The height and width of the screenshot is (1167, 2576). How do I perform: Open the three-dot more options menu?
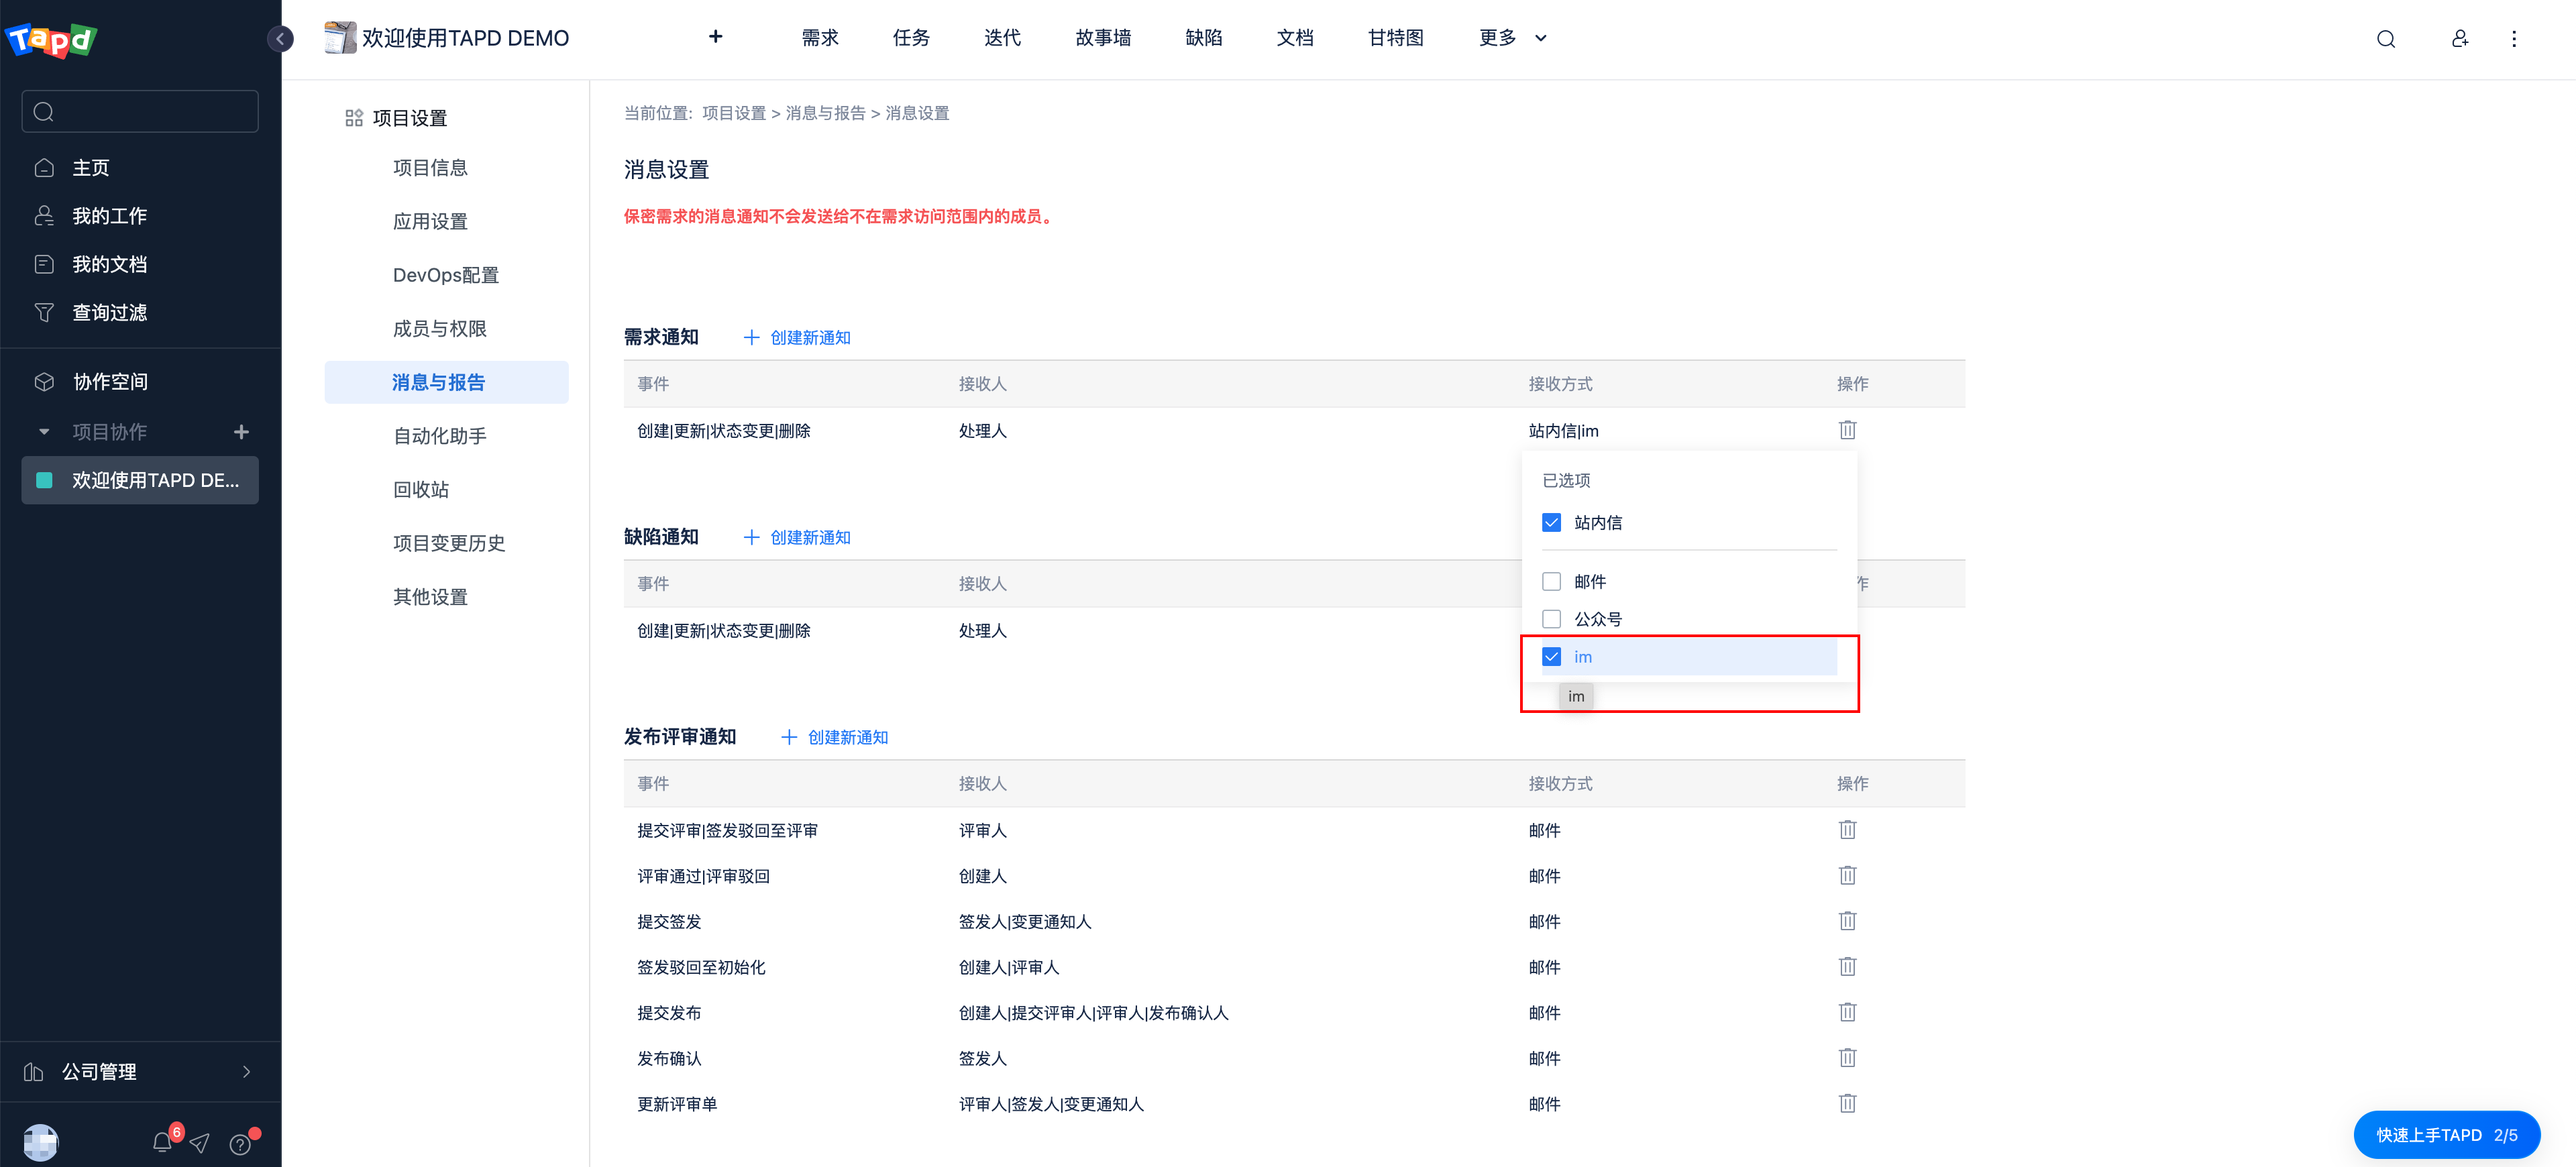click(x=2513, y=39)
